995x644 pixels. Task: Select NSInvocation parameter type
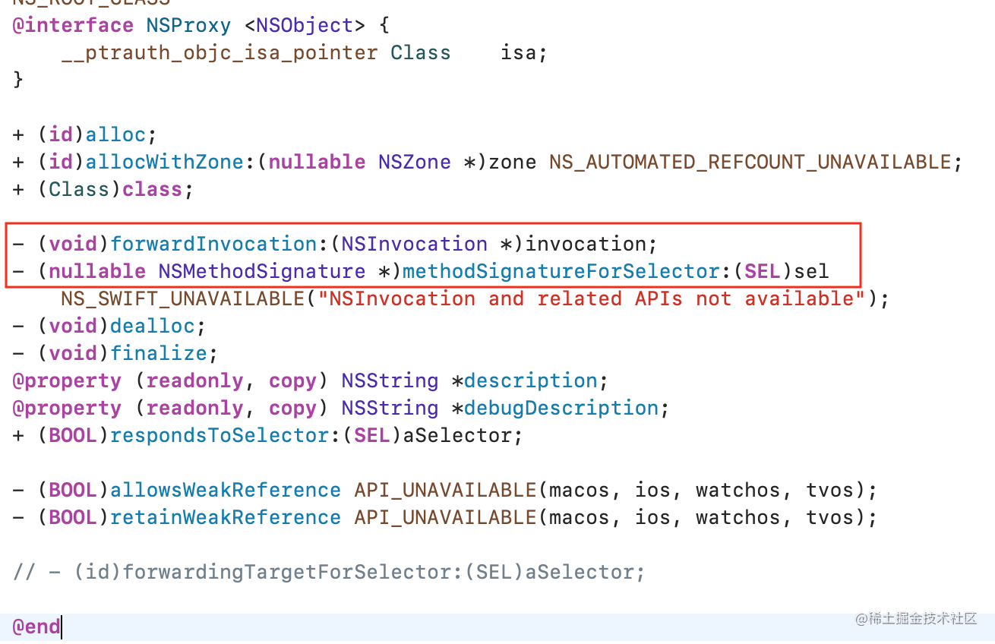[x=415, y=244]
